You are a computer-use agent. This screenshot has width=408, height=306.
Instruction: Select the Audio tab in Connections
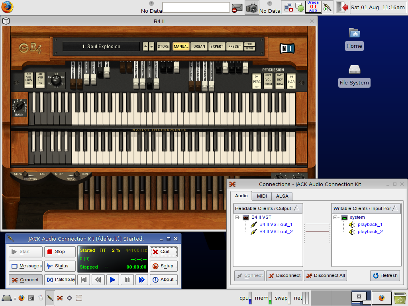click(x=241, y=196)
